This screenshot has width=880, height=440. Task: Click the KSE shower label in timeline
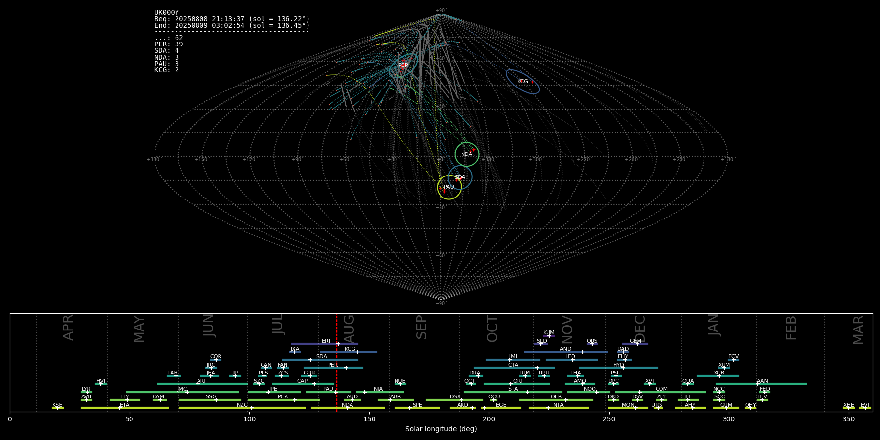point(57,405)
